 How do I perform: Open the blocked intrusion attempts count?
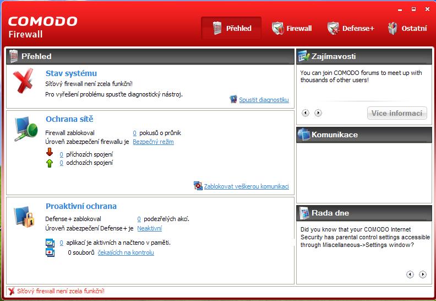[x=134, y=133]
